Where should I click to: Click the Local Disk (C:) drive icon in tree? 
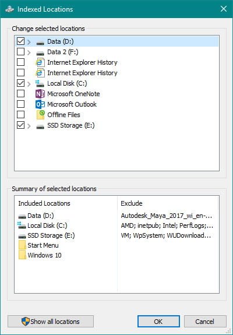40,83
